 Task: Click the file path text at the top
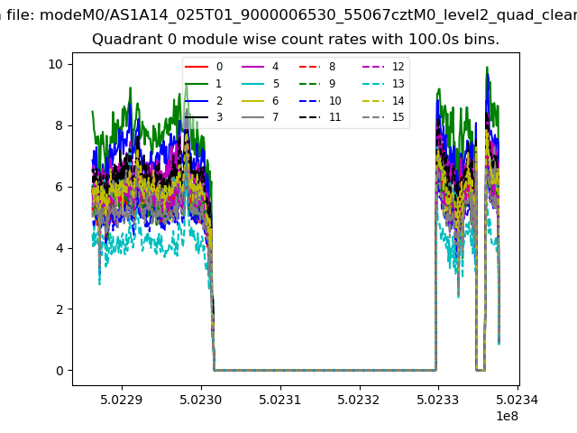[x=288, y=14]
